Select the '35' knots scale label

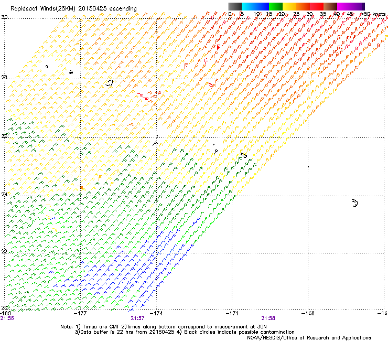click(323, 14)
